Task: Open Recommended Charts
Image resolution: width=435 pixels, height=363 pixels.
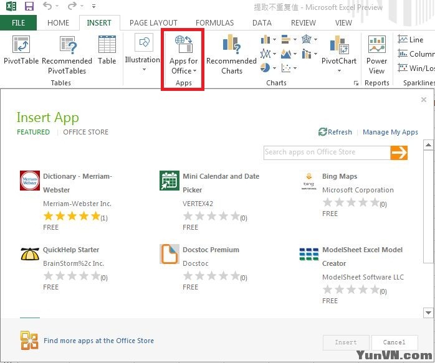Action: point(231,55)
